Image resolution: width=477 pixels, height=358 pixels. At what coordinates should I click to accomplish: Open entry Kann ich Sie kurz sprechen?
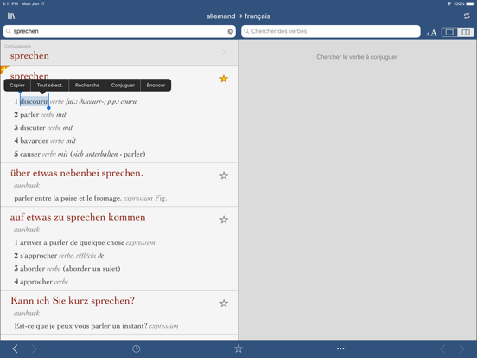click(x=73, y=300)
